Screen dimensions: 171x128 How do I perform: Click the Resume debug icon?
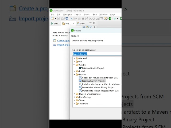coord(76,18)
